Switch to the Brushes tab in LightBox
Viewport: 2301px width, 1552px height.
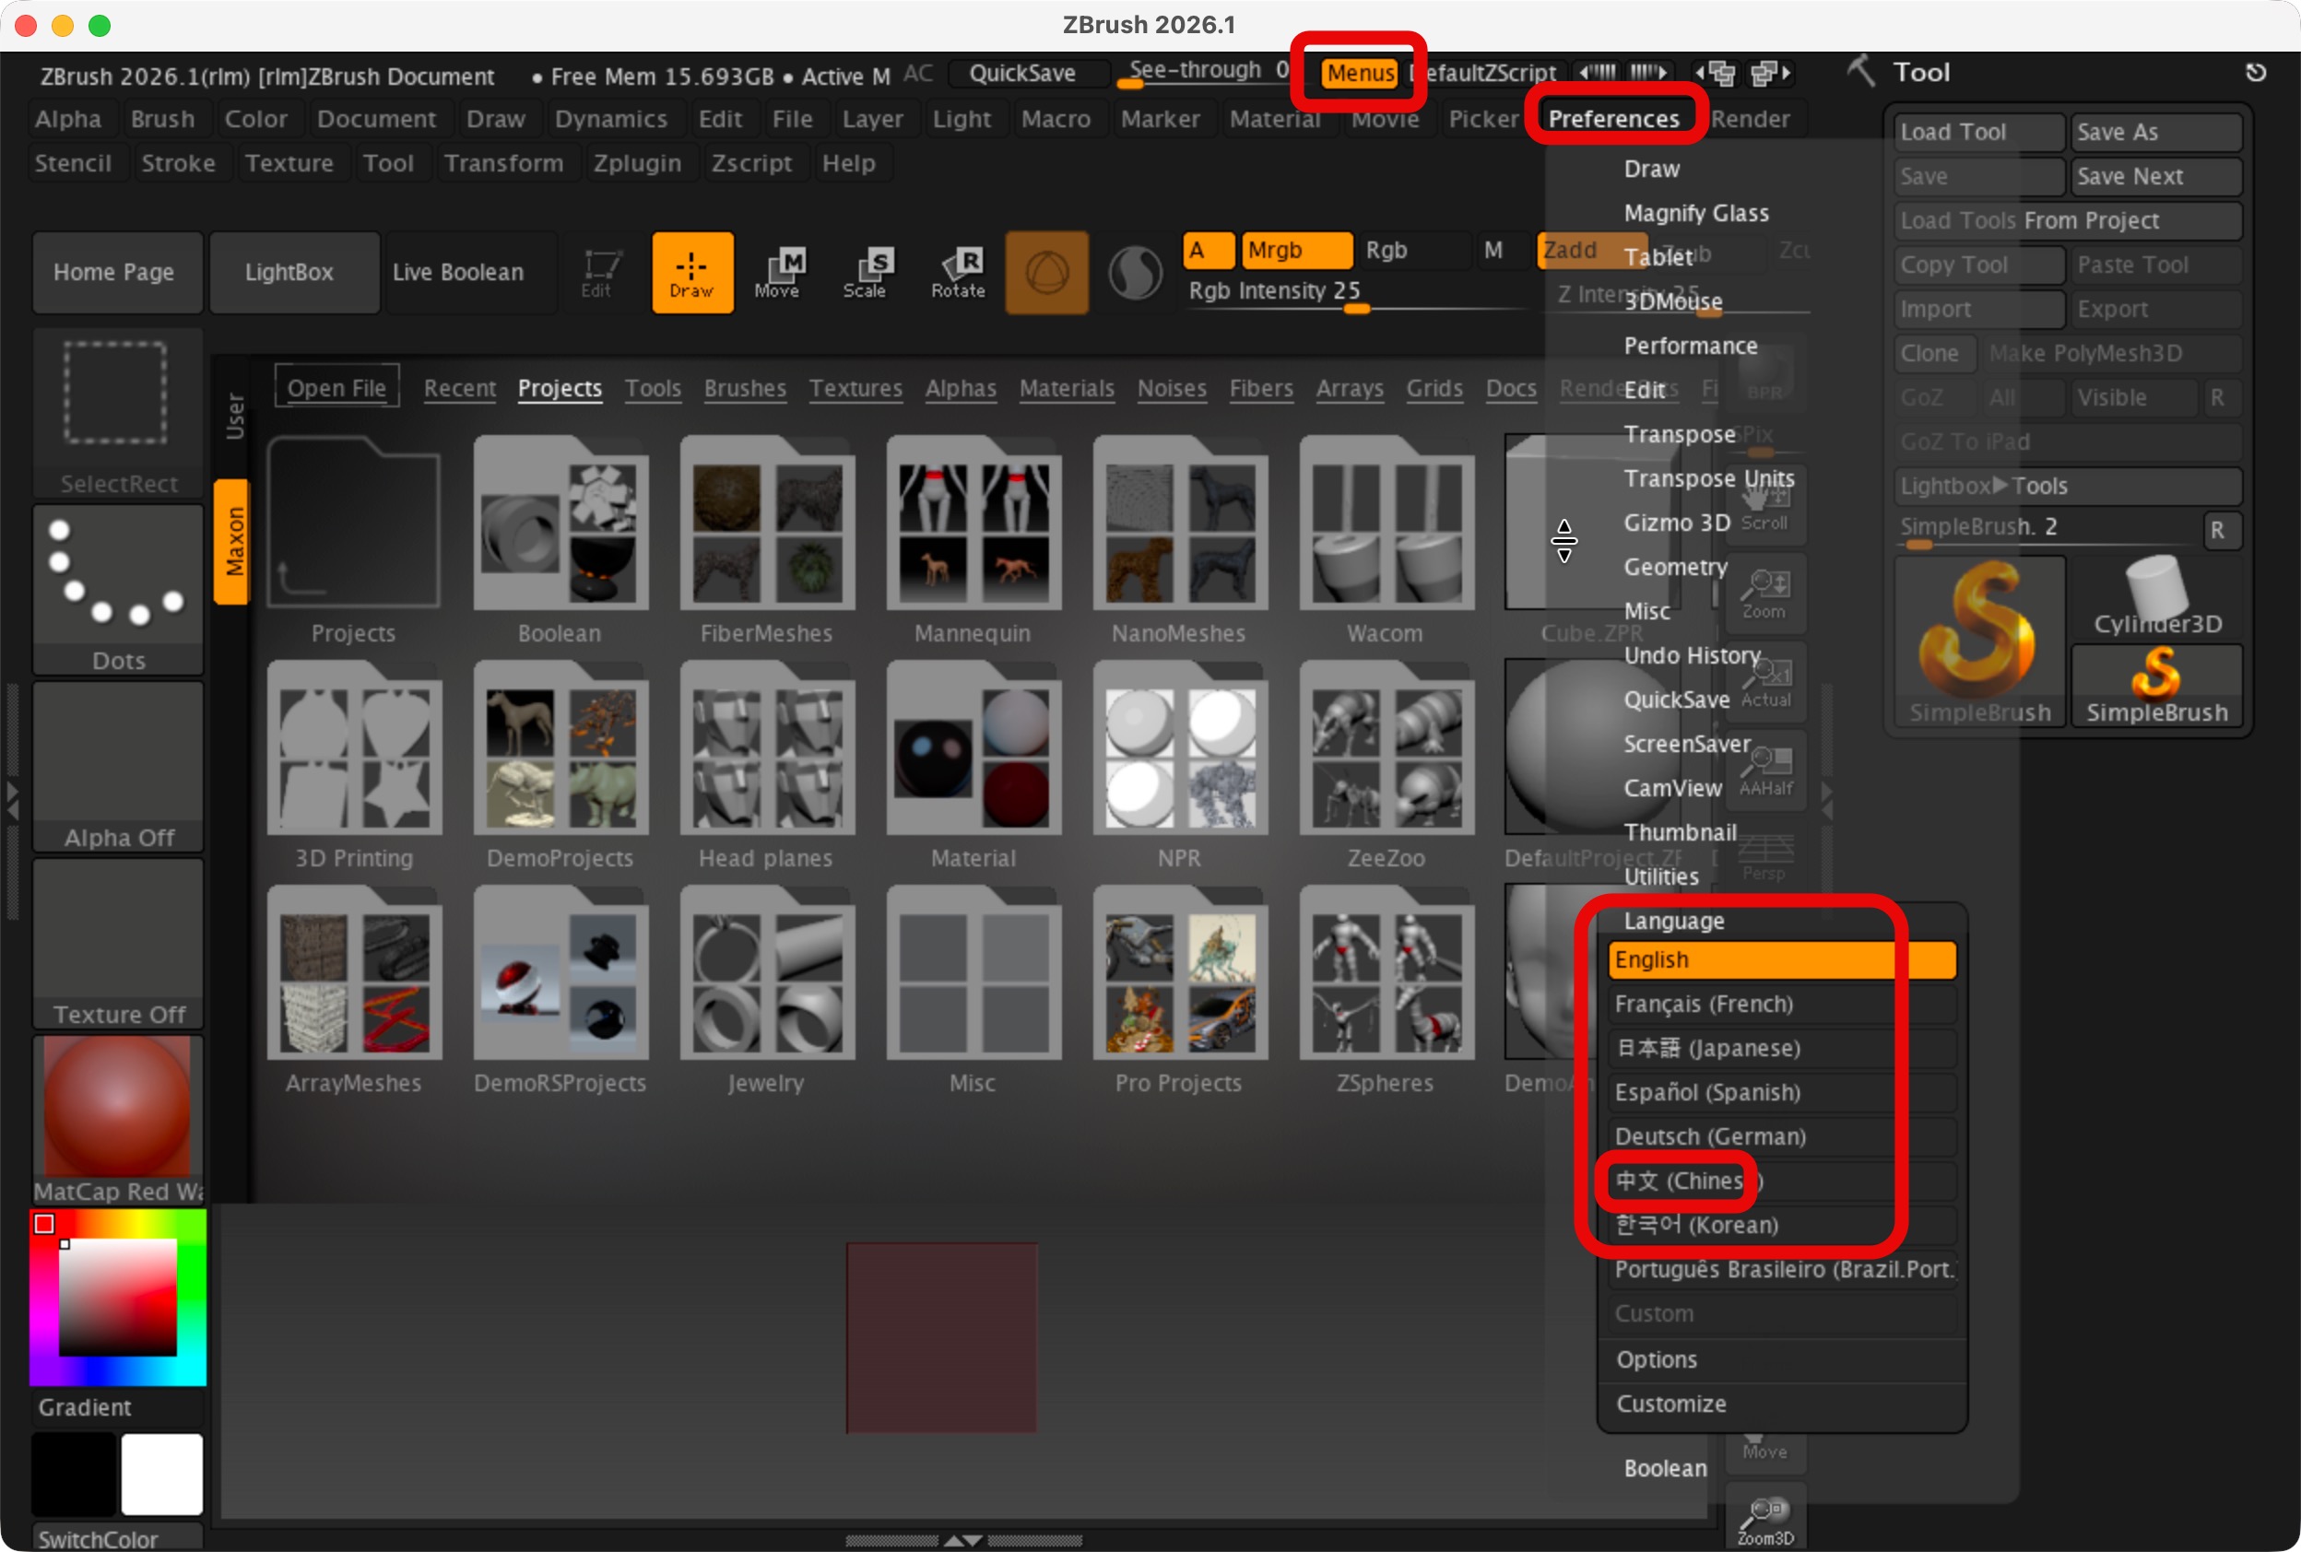(x=745, y=388)
